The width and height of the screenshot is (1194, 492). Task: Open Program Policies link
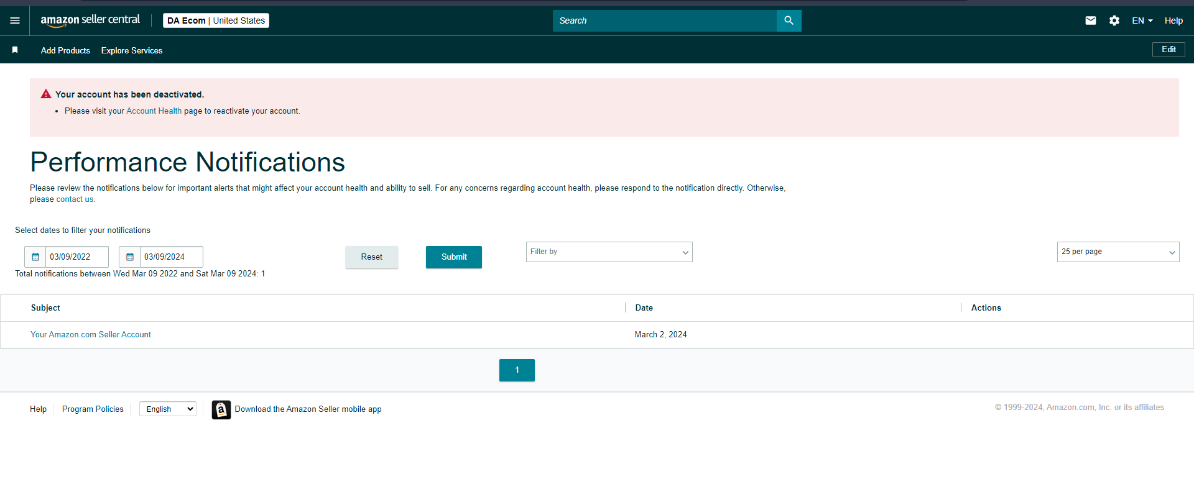coord(93,409)
